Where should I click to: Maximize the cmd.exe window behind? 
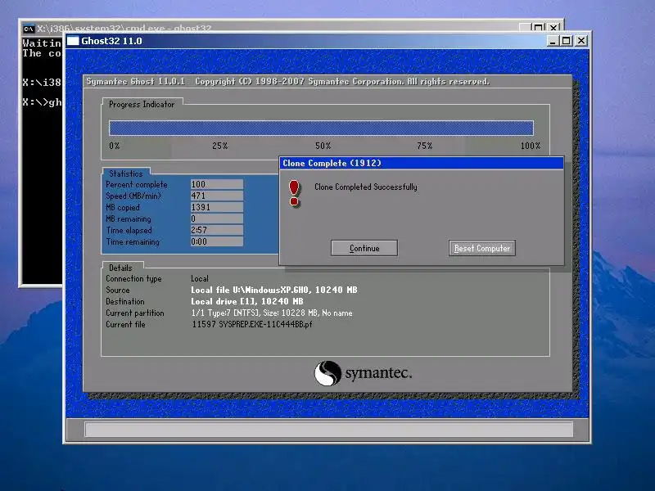pyautogui.click(x=538, y=28)
